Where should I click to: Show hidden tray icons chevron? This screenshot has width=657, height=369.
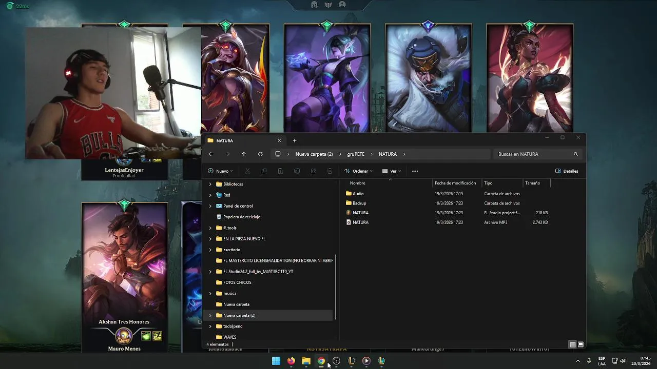point(577,361)
